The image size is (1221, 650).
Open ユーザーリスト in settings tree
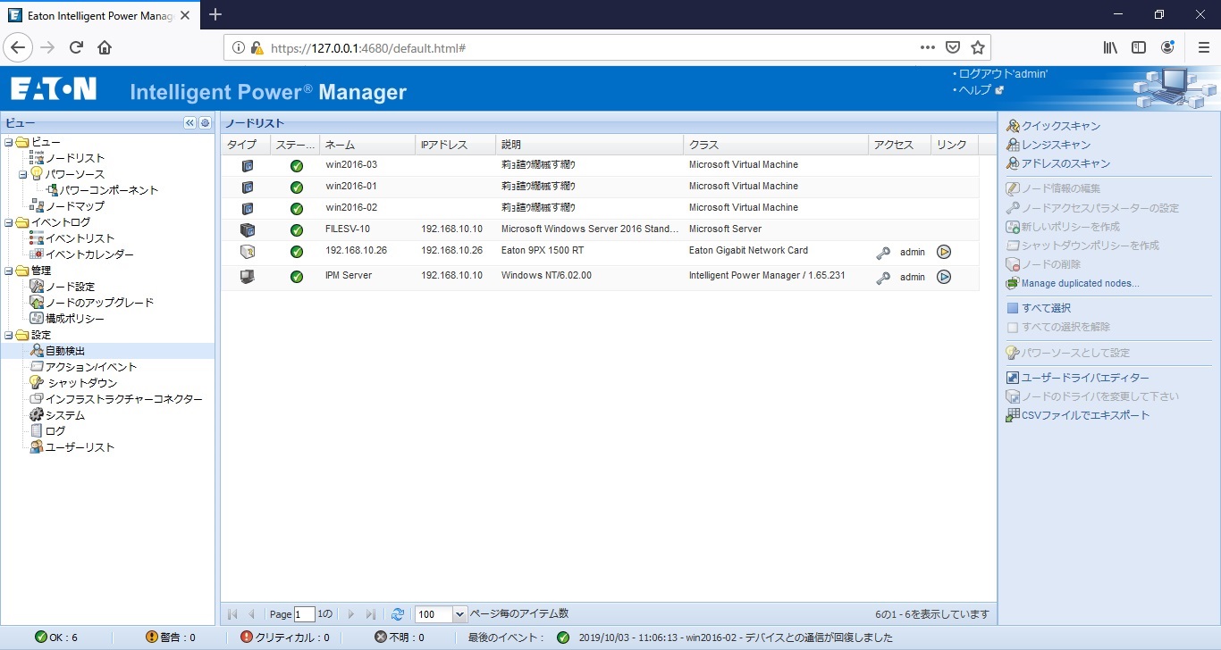pos(80,447)
